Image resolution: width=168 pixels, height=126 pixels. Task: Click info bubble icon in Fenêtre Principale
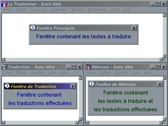coord(33,28)
